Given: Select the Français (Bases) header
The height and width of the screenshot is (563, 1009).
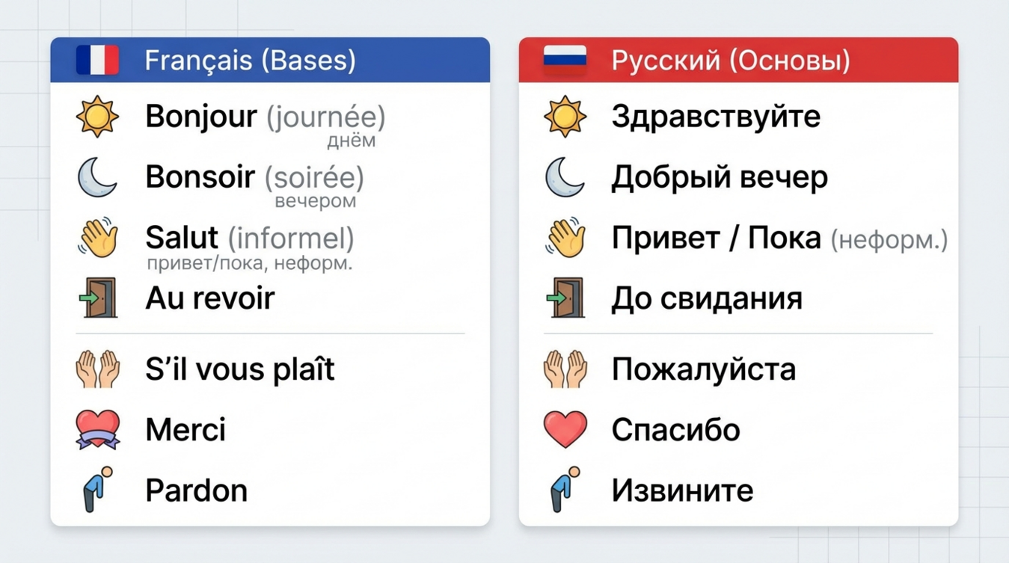Looking at the screenshot, I should [250, 60].
